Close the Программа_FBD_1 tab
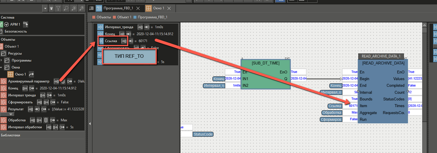 (138, 8)
